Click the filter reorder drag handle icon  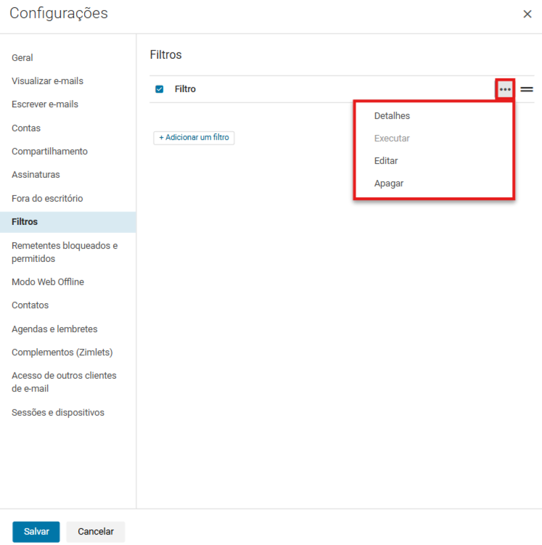pos(526,89)
